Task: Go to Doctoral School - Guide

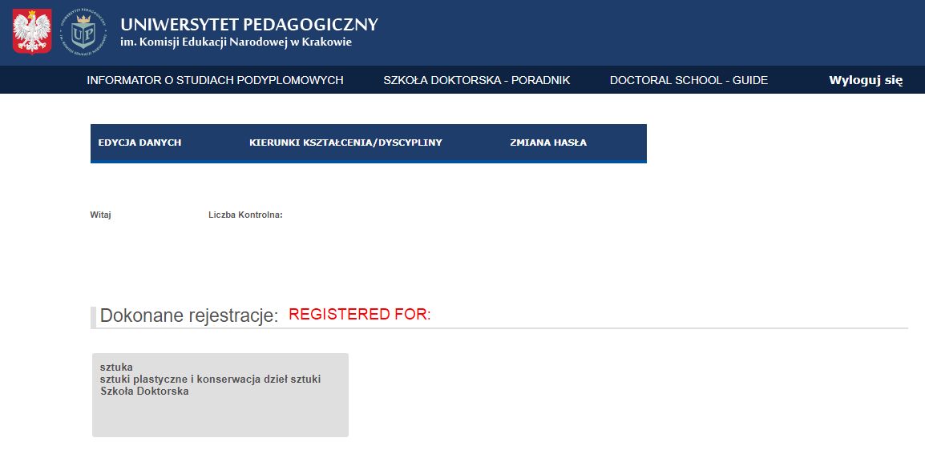Action: pyautogui.click(x=689, y=80)
